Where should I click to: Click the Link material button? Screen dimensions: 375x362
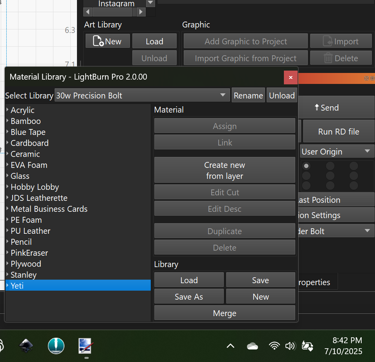click(225, 142)
